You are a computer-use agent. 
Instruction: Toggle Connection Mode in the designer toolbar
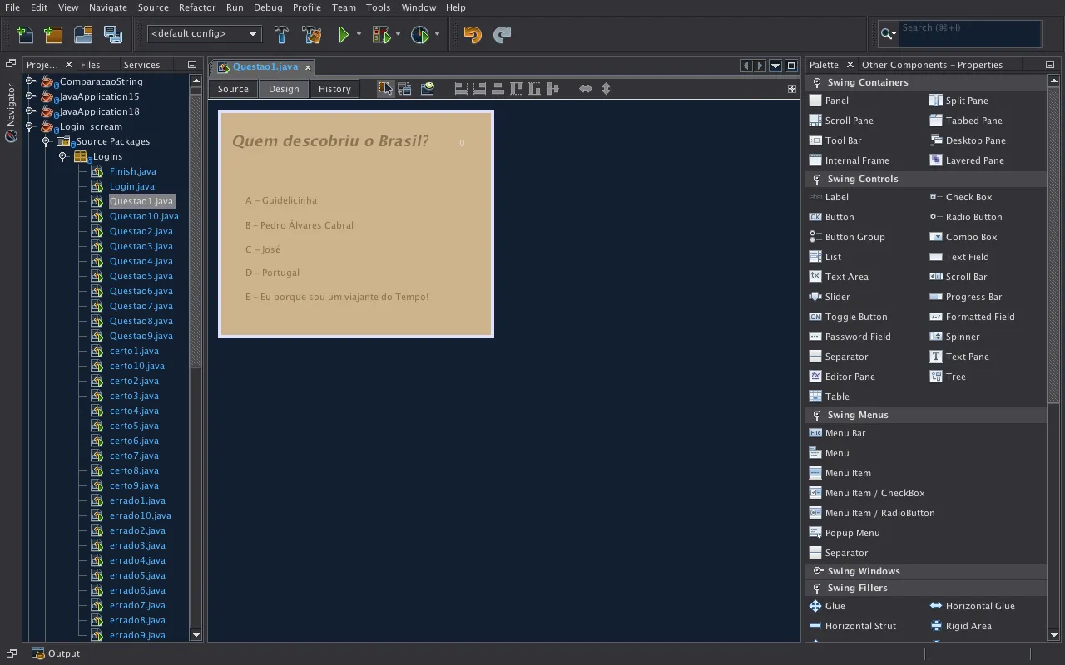404,89
